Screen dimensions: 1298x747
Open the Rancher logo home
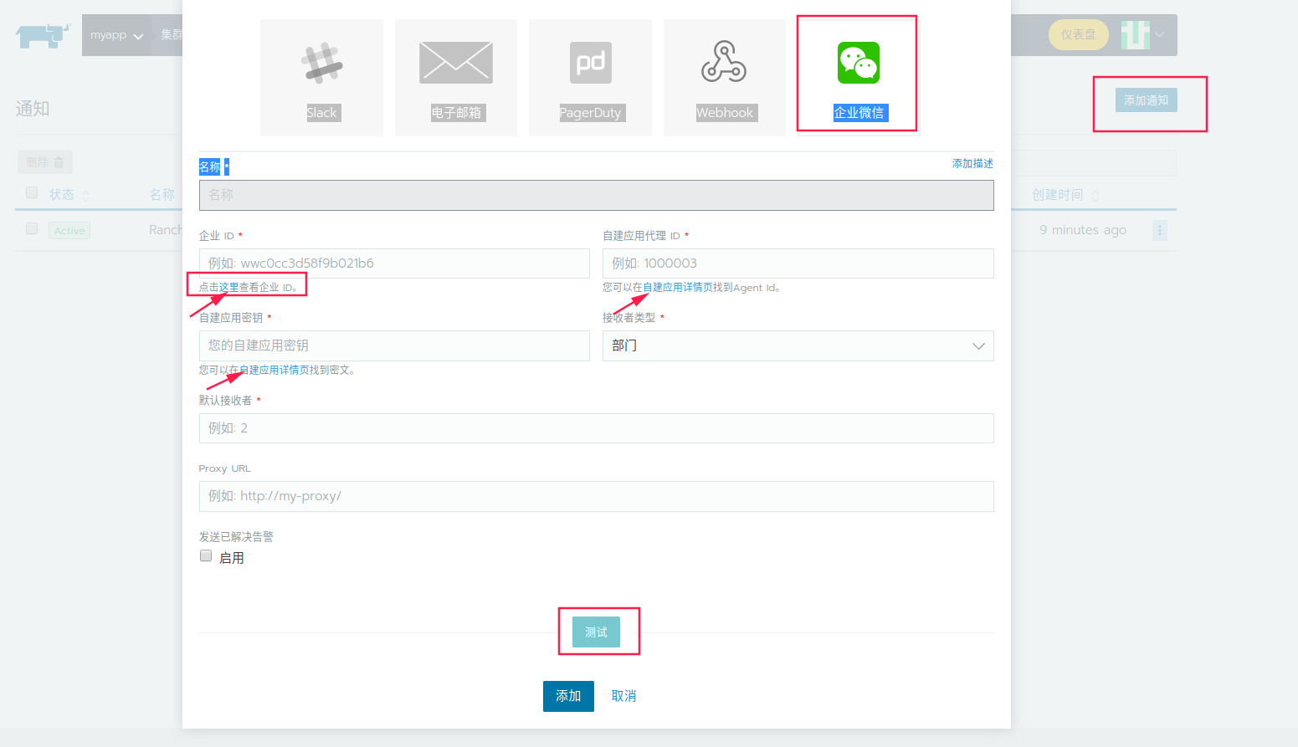pos(43,35)
